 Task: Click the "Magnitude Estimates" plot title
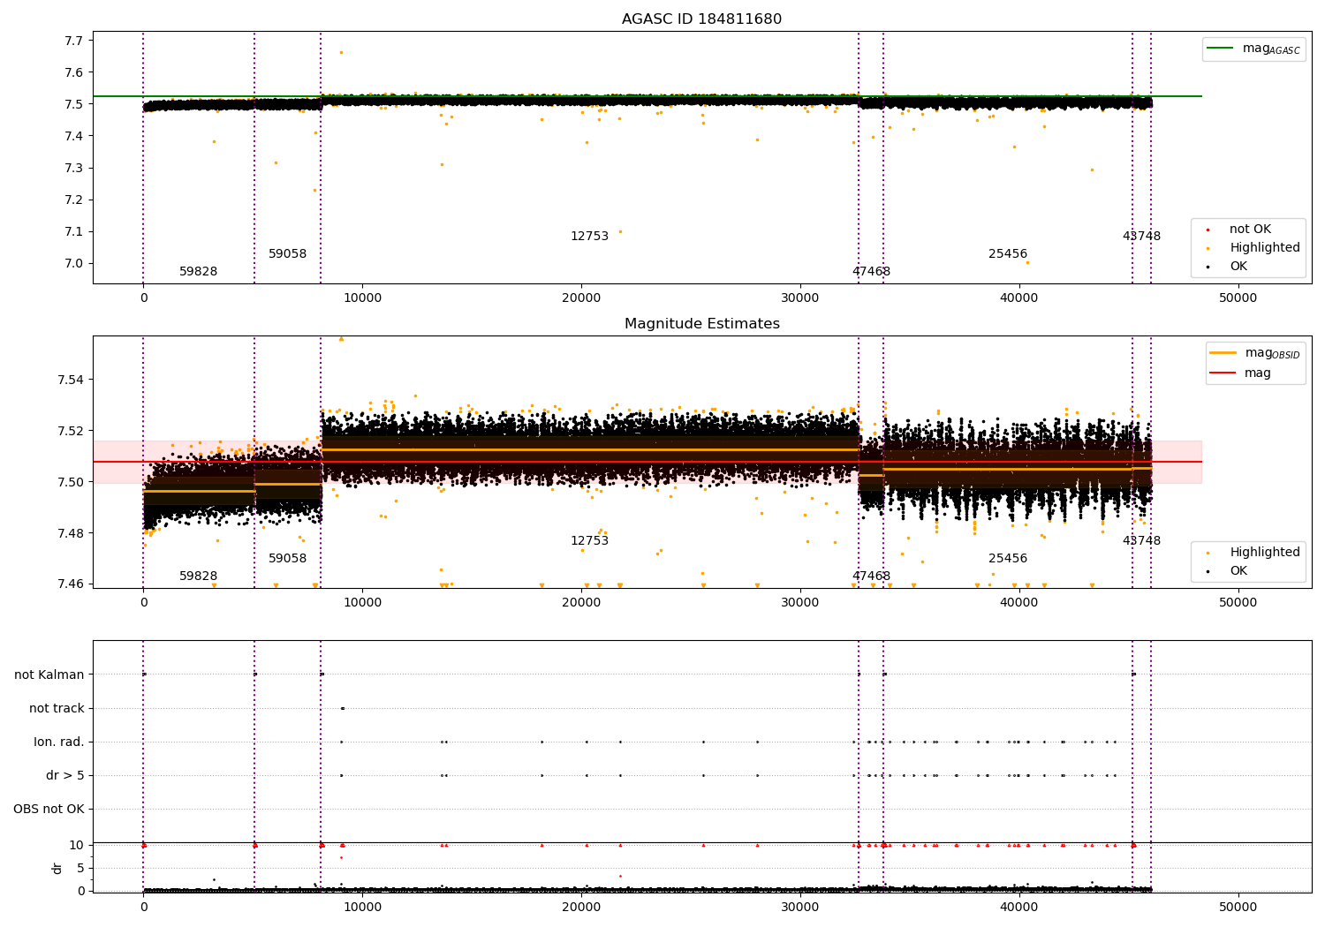pos(701,324)
